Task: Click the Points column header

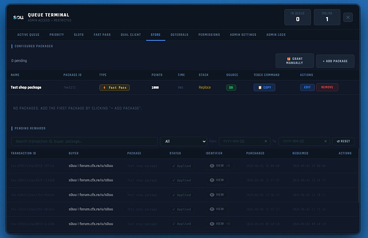Action: pyautogui.click(x=157, y=75)
